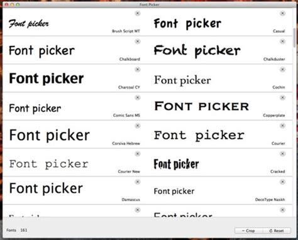The image size is (298, 240).
Task: Click the Comic Sans MS name label
Action: [126, 116]
